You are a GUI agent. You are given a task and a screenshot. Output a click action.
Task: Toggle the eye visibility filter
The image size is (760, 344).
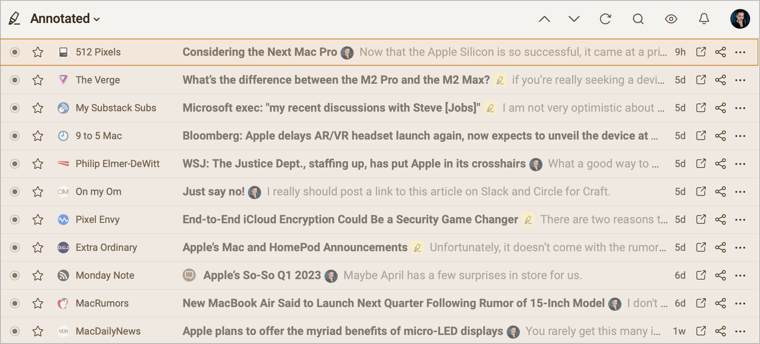[671, 19]
